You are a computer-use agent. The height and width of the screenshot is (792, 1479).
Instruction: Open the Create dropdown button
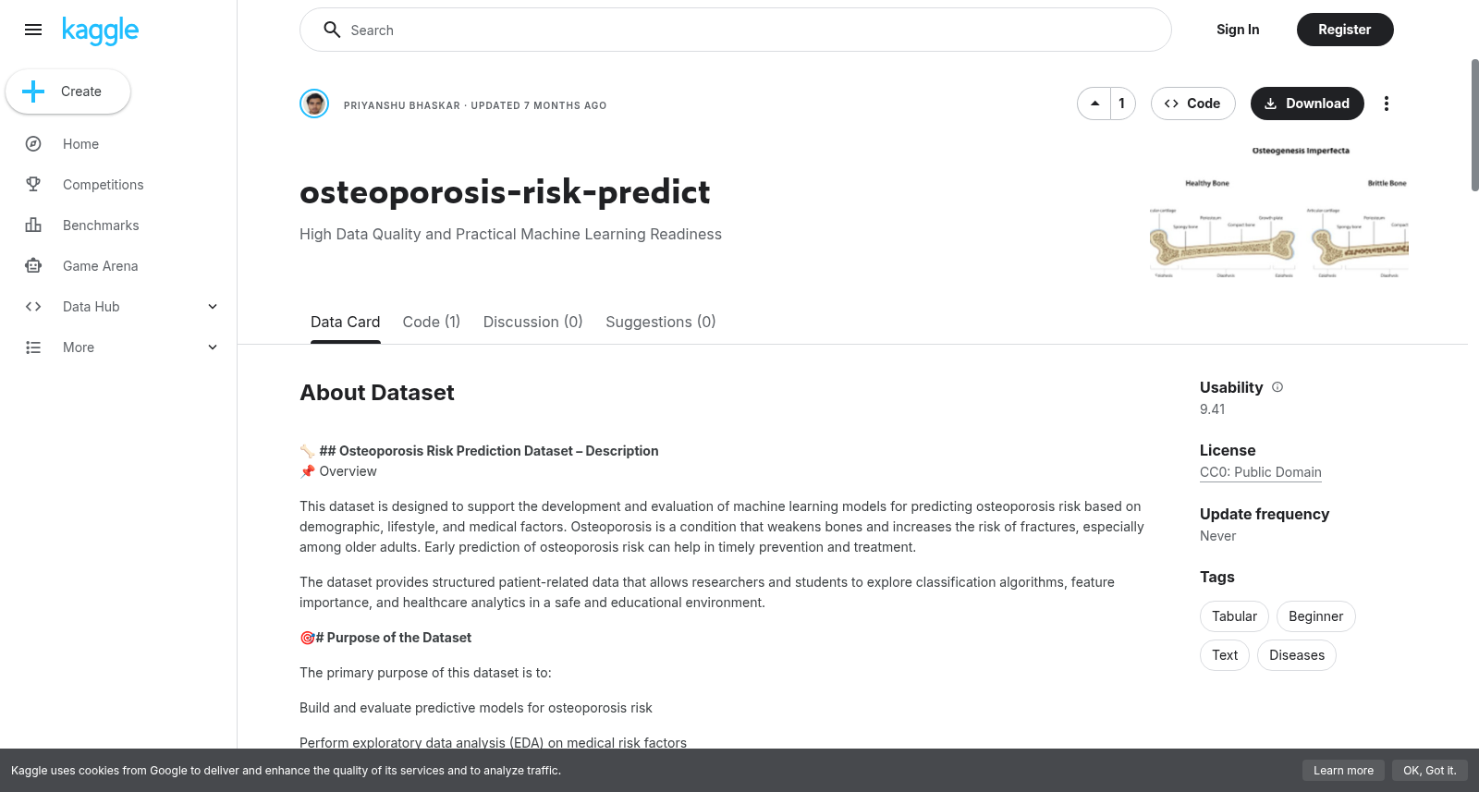click(x=67, y=91)
